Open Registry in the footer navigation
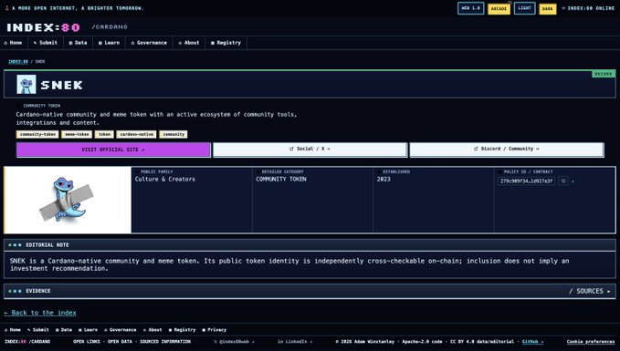 [x=182, y=330]
